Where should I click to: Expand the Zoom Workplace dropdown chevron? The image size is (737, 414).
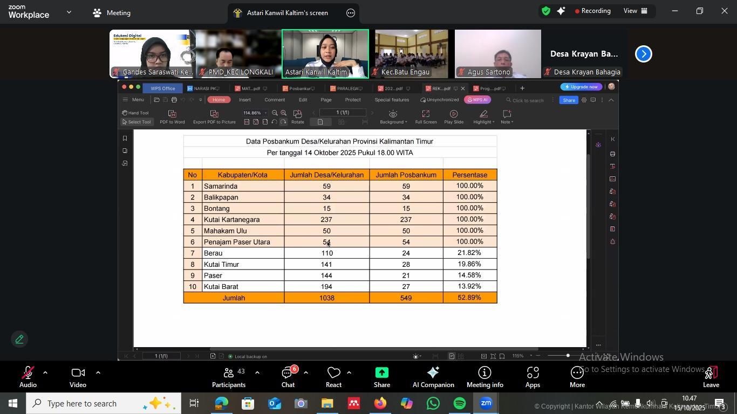tap(69, 12)
